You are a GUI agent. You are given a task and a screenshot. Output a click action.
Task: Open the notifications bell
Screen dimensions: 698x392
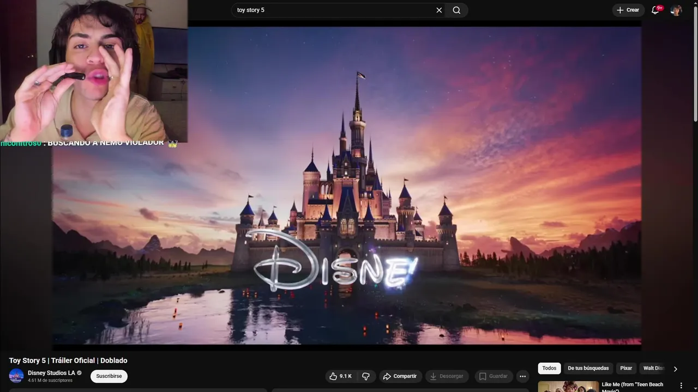[x=655, y=10]
